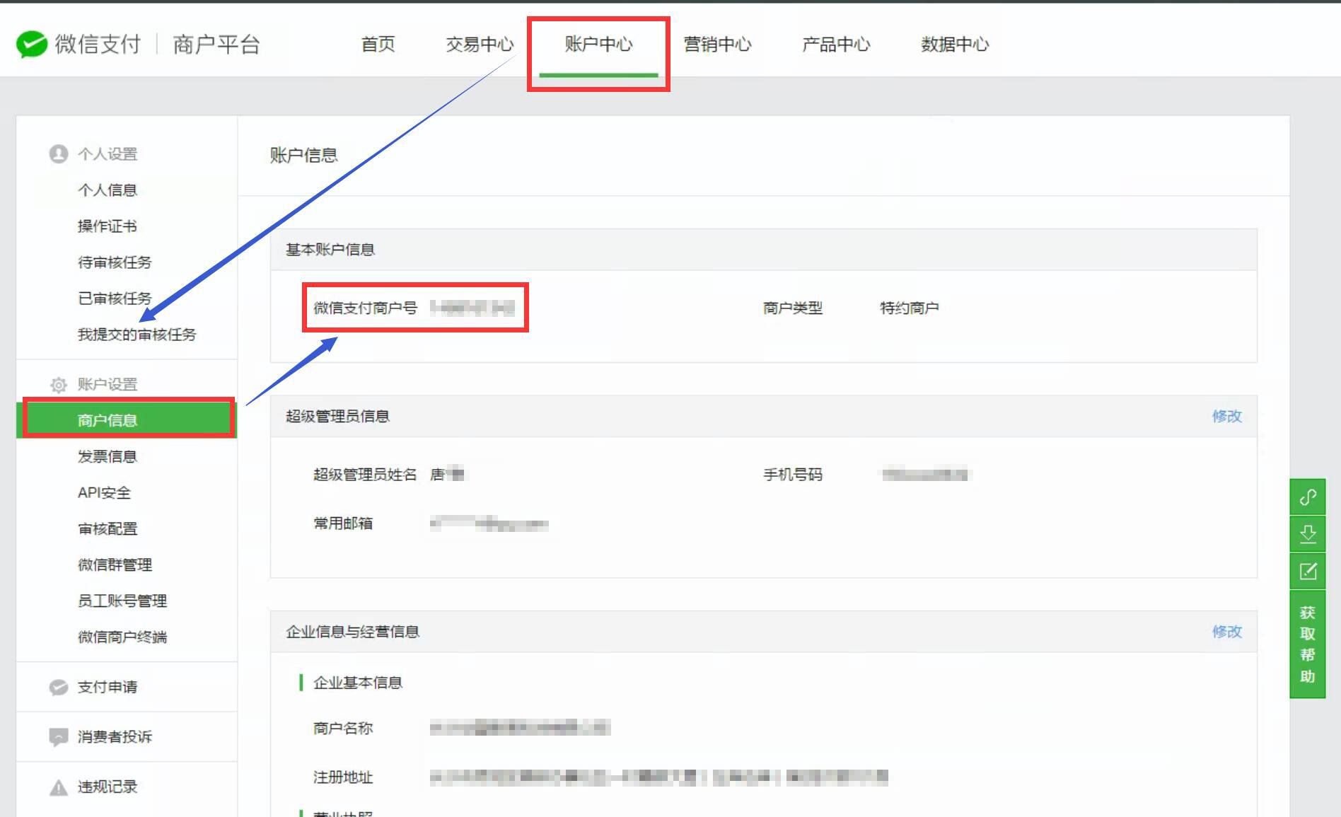The width and height of the screenshot is (1341, 817).
Task: Select 已审核任务 menu item
Action: pos(115,299)
